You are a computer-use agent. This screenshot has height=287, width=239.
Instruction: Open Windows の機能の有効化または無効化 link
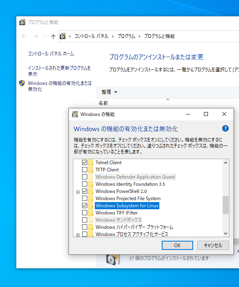pos(60,86)
